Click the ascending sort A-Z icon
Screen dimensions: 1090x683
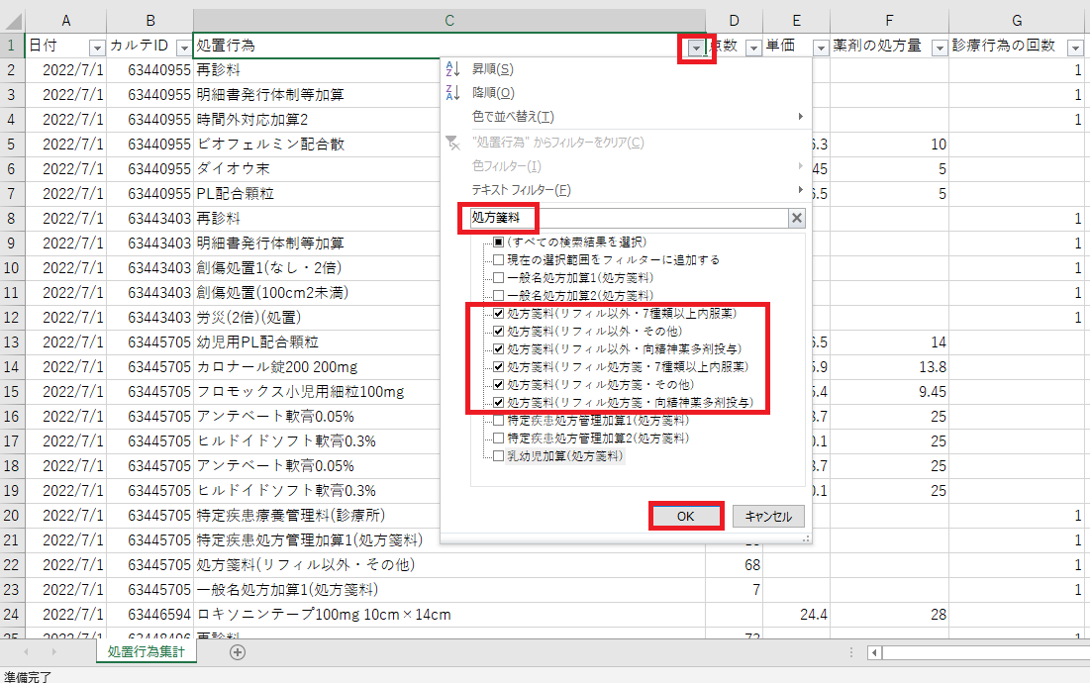click(452, 68)
